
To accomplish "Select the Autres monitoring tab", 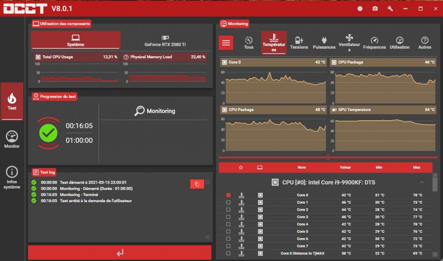I will (425, 43).
